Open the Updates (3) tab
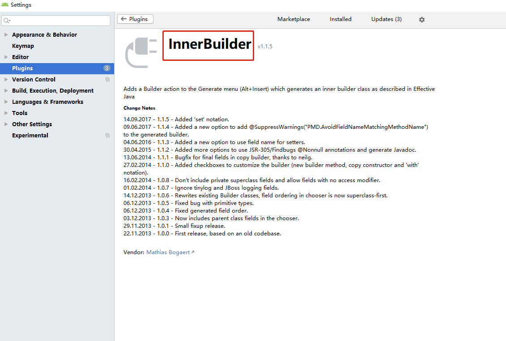 386,19
